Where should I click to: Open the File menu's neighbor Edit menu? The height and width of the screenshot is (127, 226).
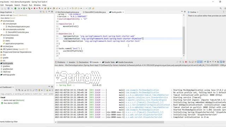2,5
